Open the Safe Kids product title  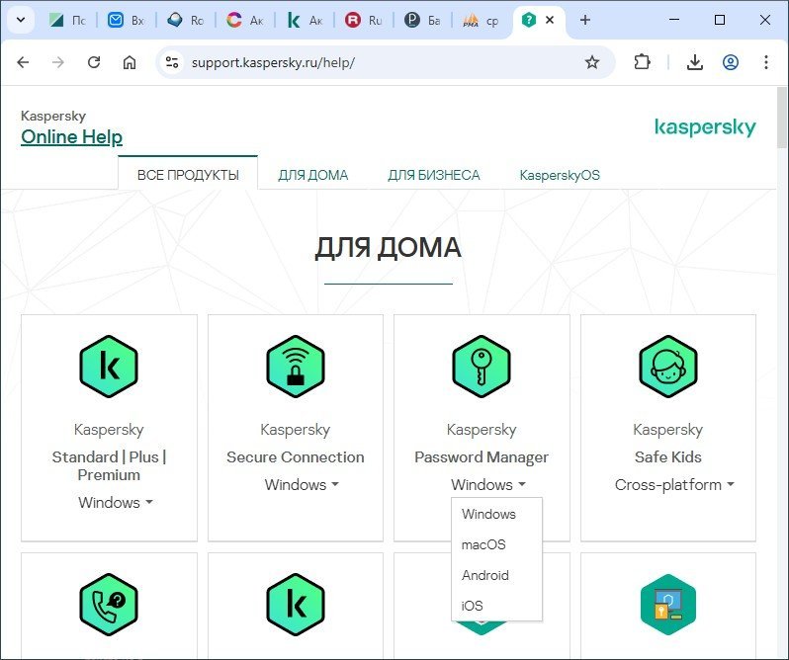click(668, 456)
